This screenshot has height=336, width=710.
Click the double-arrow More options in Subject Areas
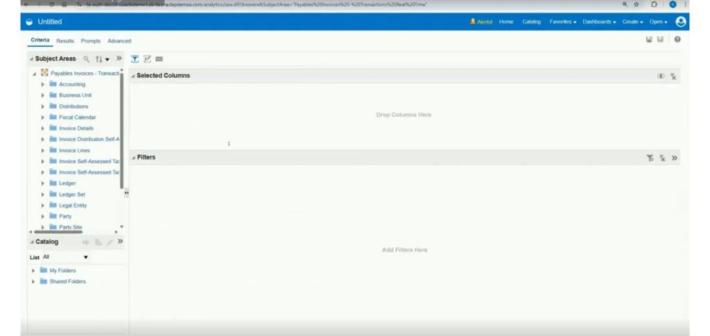coord(119,58)
